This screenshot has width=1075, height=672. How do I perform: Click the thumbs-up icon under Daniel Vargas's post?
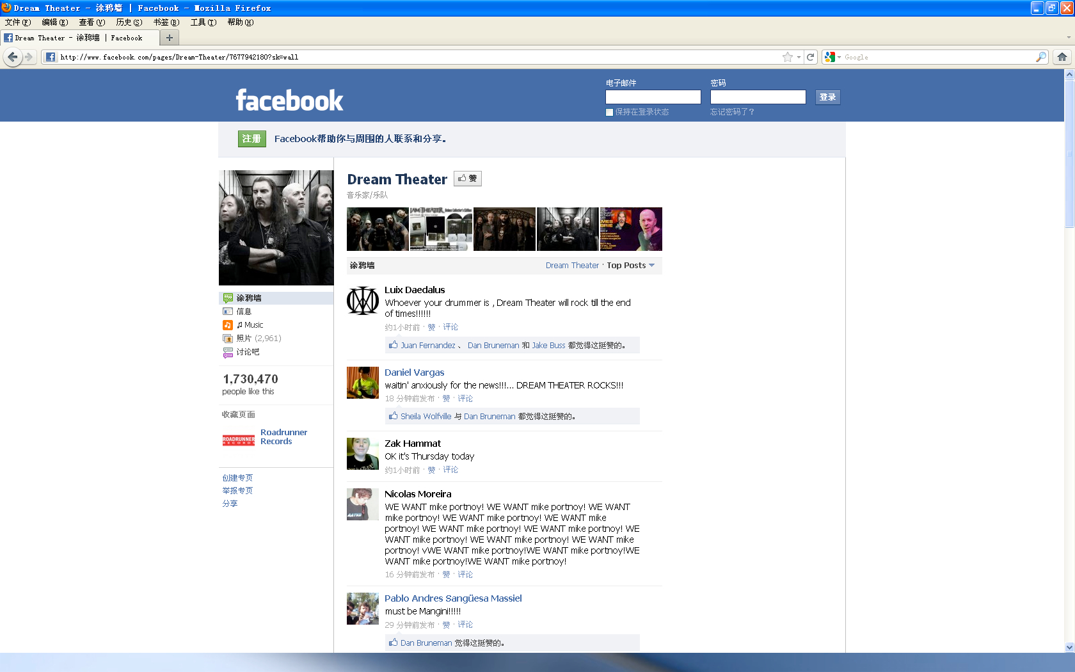point(393,416)
